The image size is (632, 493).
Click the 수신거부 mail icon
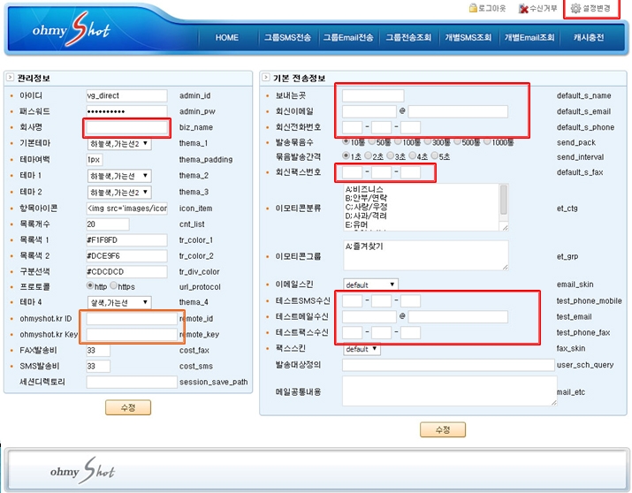(524, 8)
